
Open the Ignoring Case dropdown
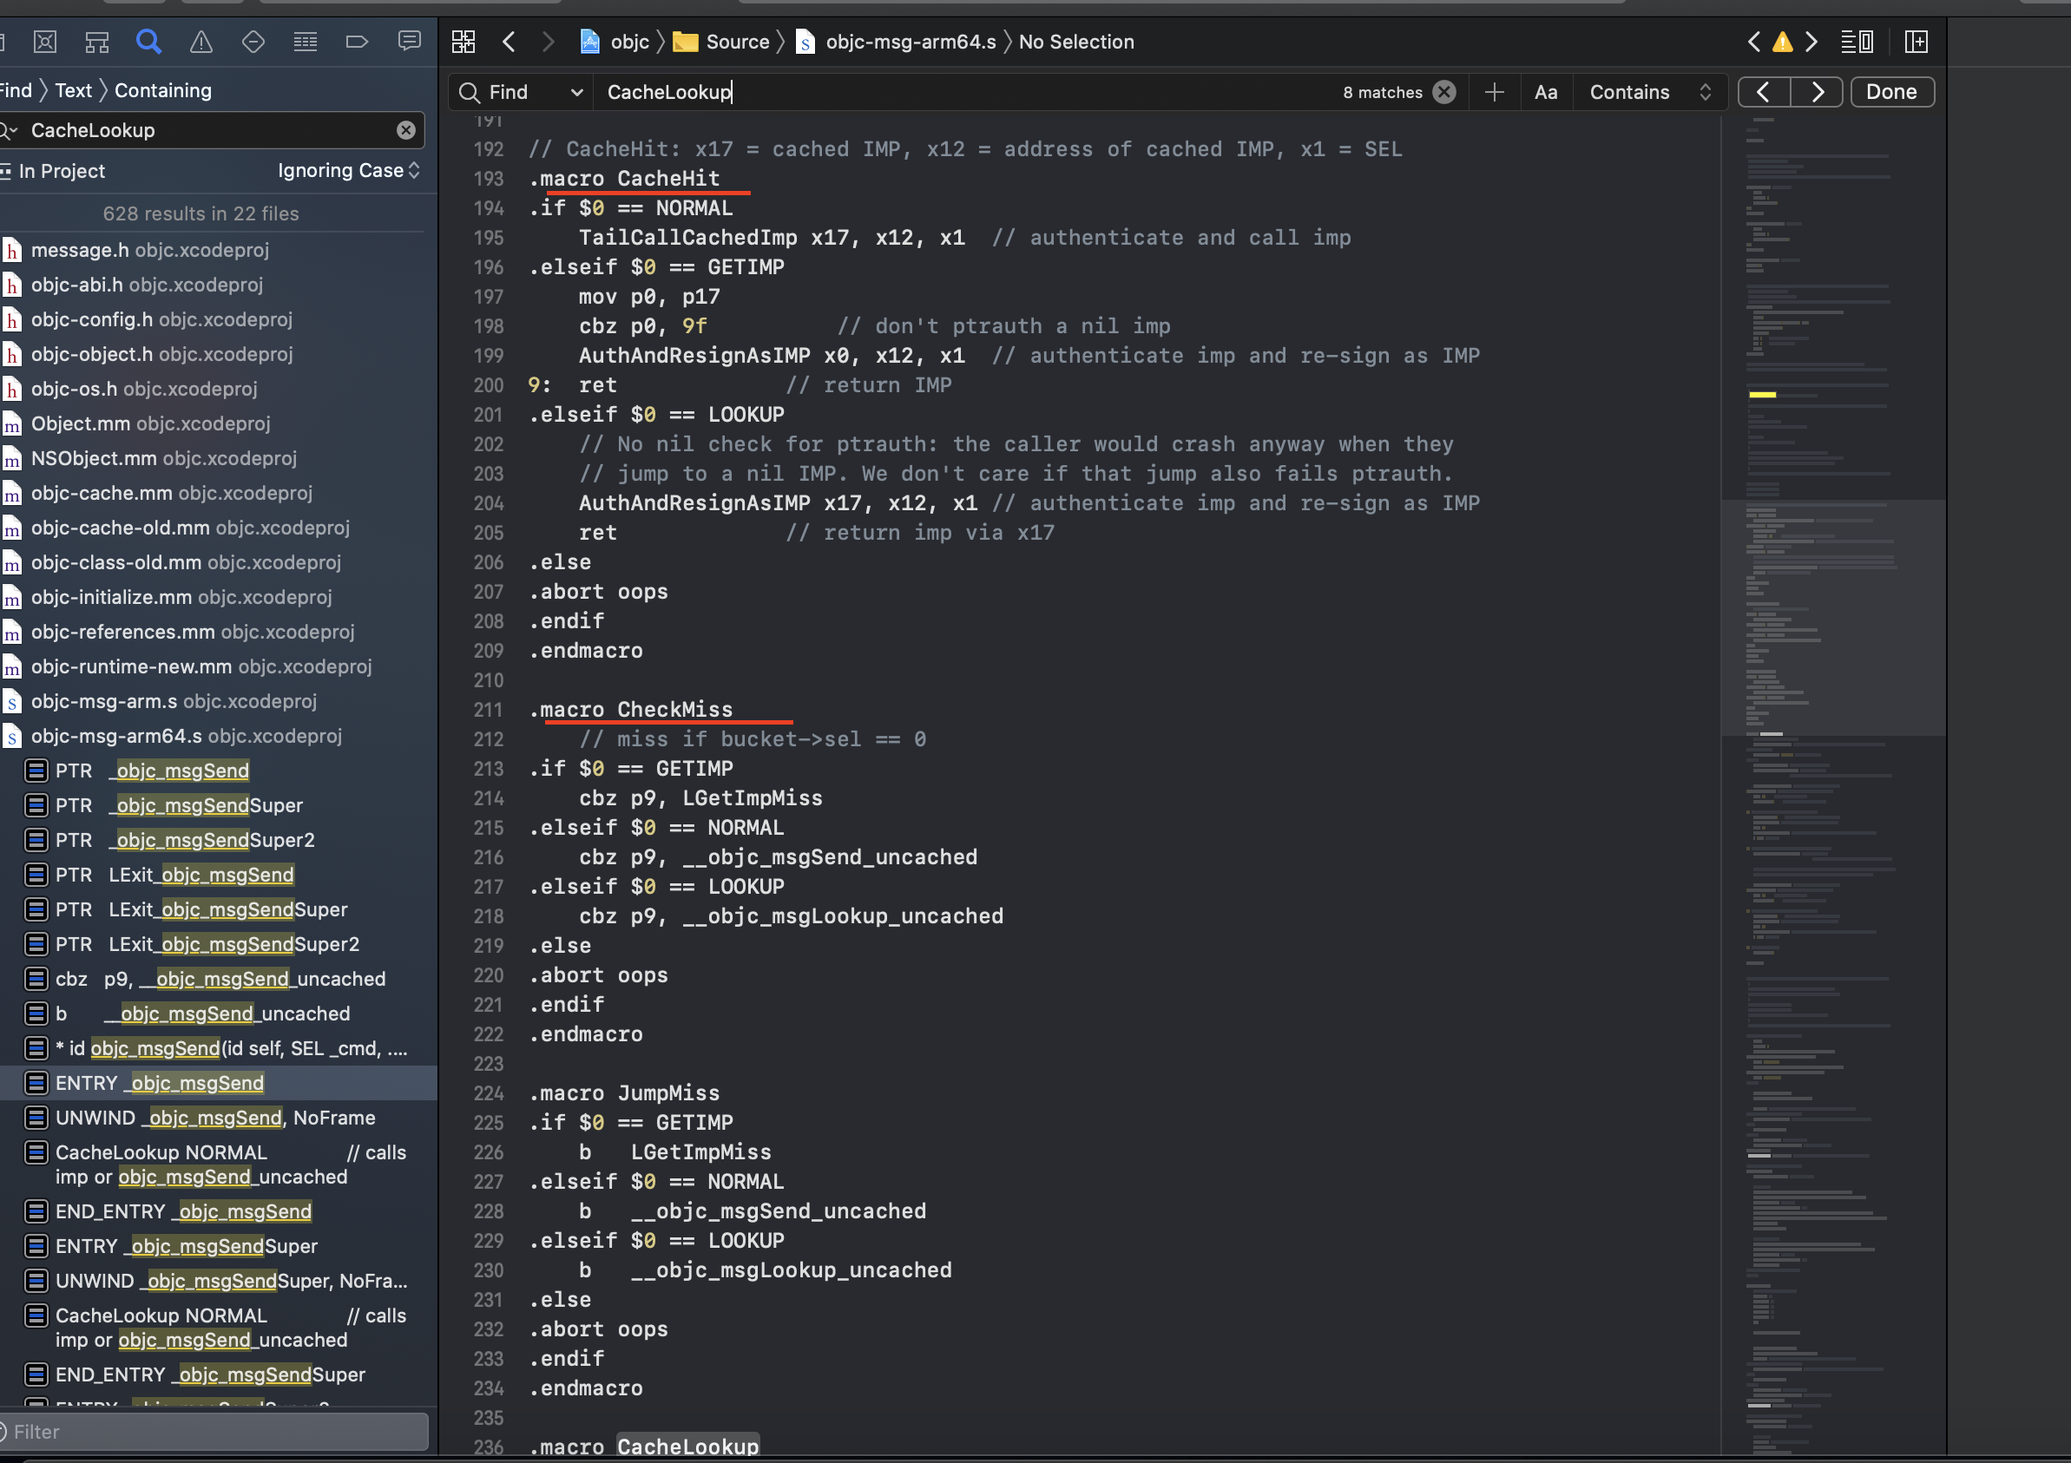coord(348,170)
